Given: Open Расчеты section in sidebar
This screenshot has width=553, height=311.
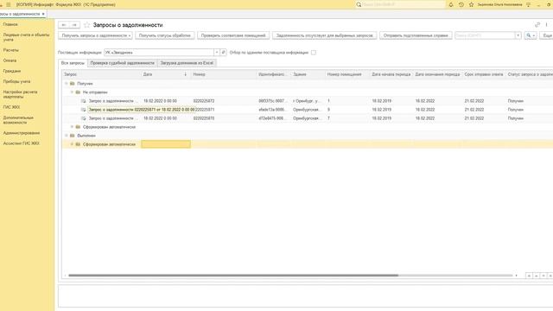Looking at the screenshot, I should coord(11,50).
